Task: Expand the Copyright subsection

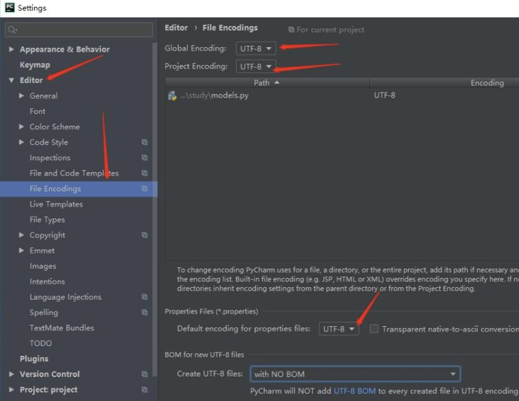Action: 22,235
